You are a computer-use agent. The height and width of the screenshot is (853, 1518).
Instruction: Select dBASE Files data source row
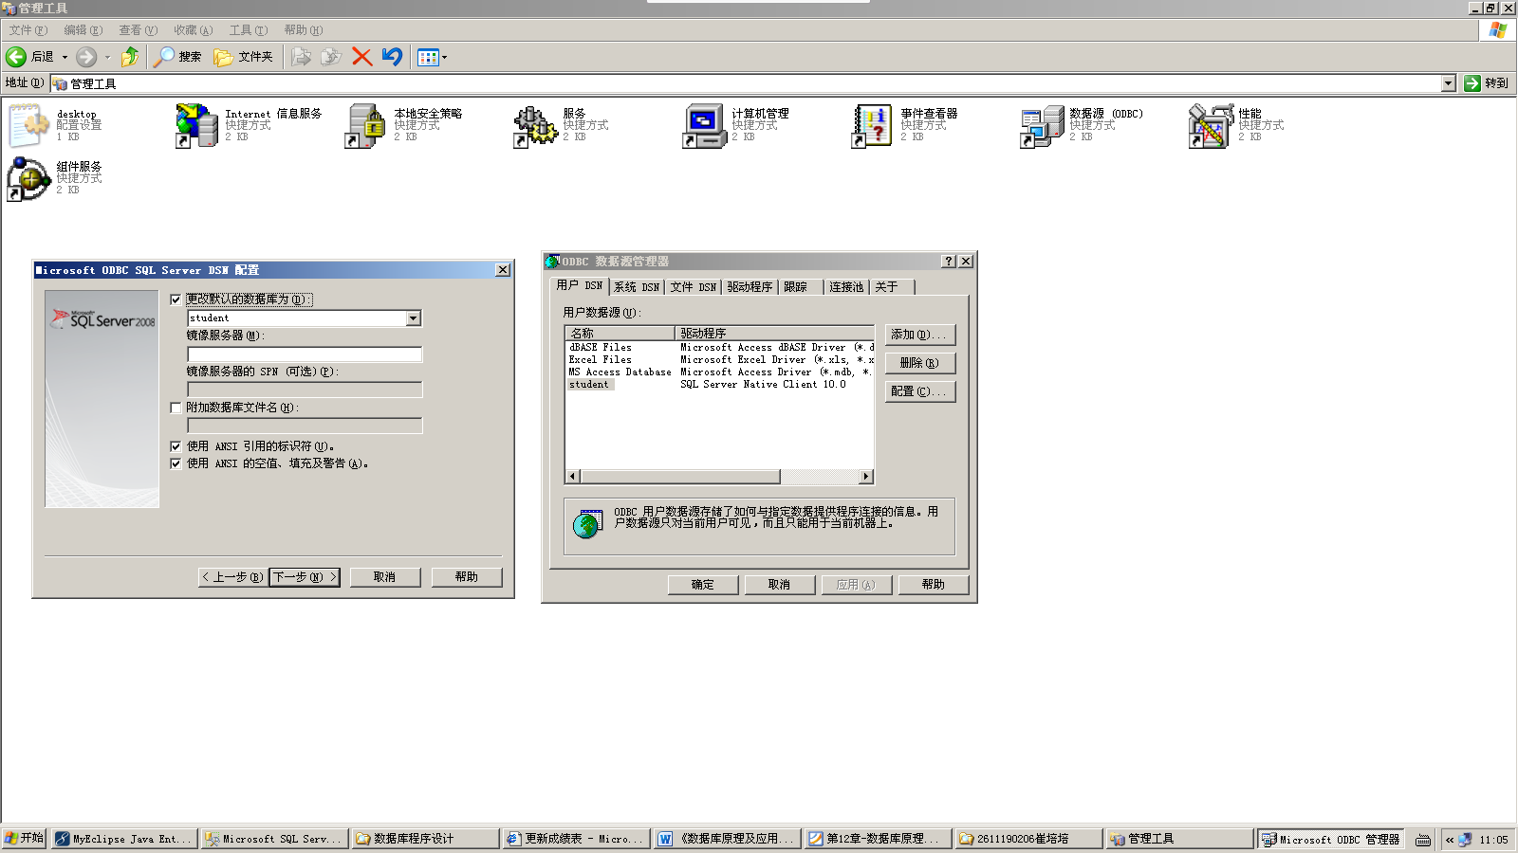719,348
